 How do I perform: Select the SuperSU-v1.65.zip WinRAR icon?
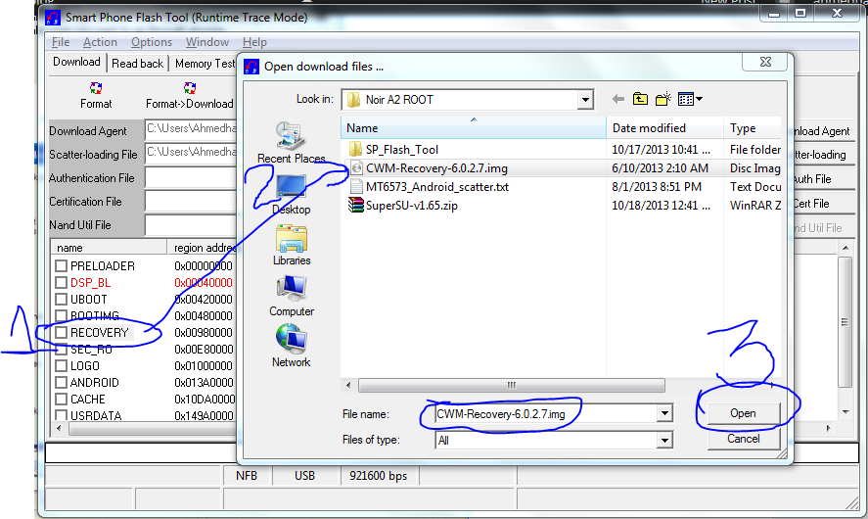click(x=355, y=205)
